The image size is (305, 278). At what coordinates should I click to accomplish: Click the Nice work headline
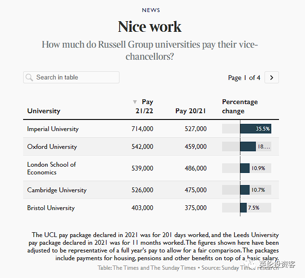click(x=150, y=26)
